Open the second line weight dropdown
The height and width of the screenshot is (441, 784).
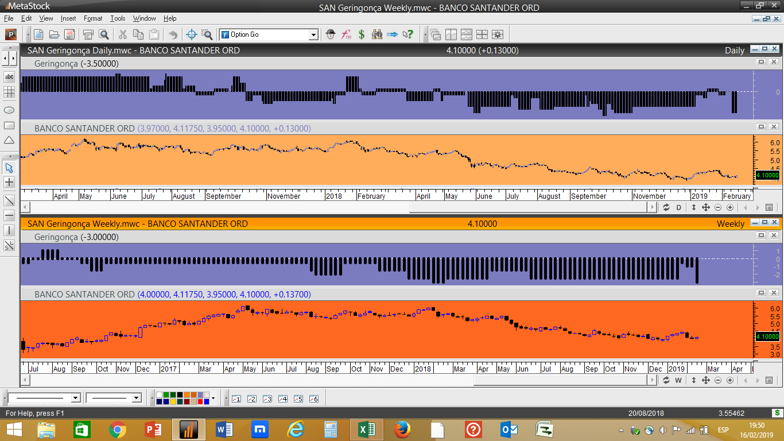(x=136, y=398)
